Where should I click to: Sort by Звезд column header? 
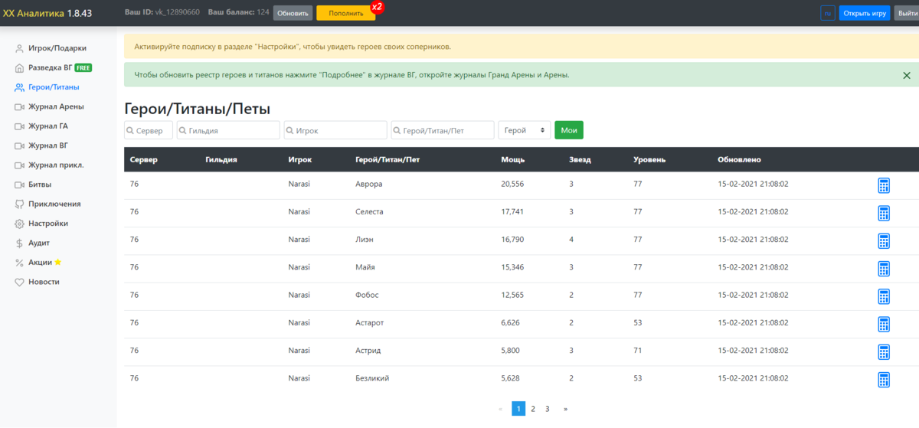pos(580,159)
